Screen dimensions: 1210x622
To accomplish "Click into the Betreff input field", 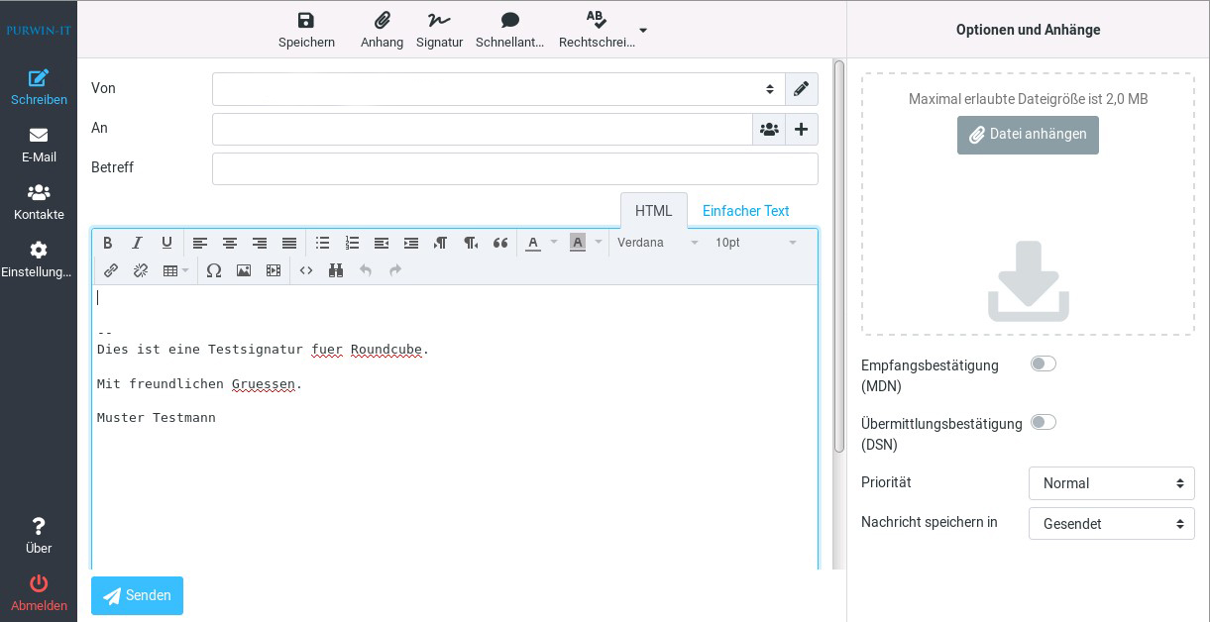I will [x=514, y=168].
